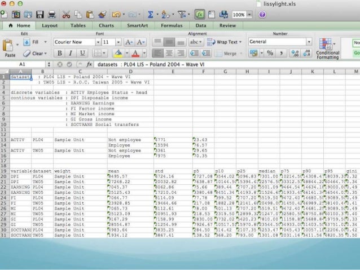This screenshot has height=270, width=360.
Task: Click into the formula bar text
Action: point(151,64)
